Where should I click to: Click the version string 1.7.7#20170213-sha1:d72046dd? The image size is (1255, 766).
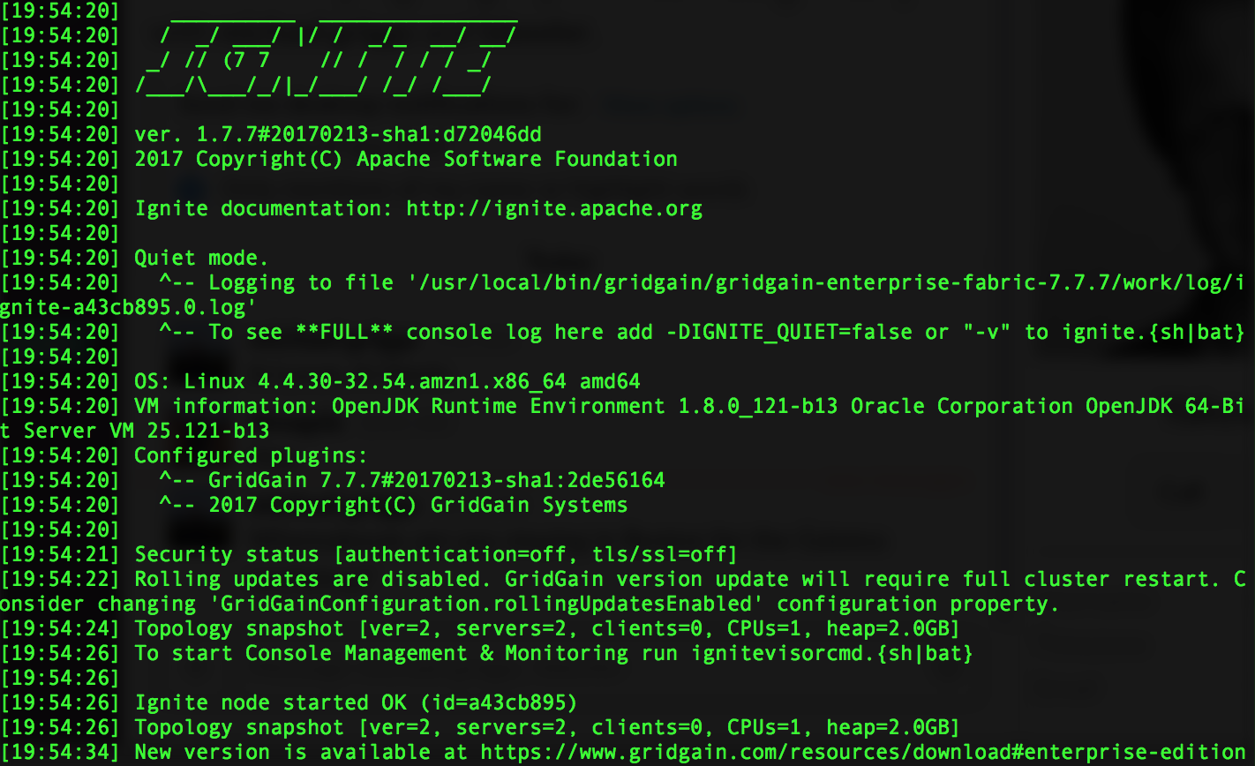[369, 135]
